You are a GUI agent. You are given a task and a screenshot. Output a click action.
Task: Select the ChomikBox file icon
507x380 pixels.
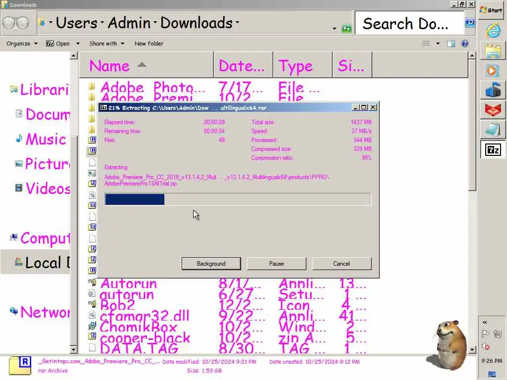pyautogui.click(x=92, y=326)
